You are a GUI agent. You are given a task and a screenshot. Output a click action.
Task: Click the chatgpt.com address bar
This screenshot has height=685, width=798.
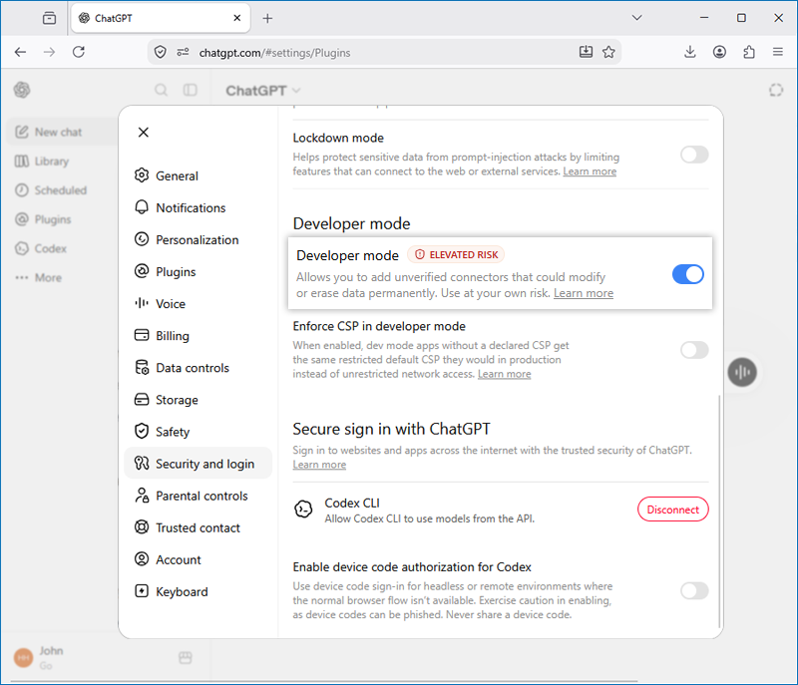(x=384, y=53)
